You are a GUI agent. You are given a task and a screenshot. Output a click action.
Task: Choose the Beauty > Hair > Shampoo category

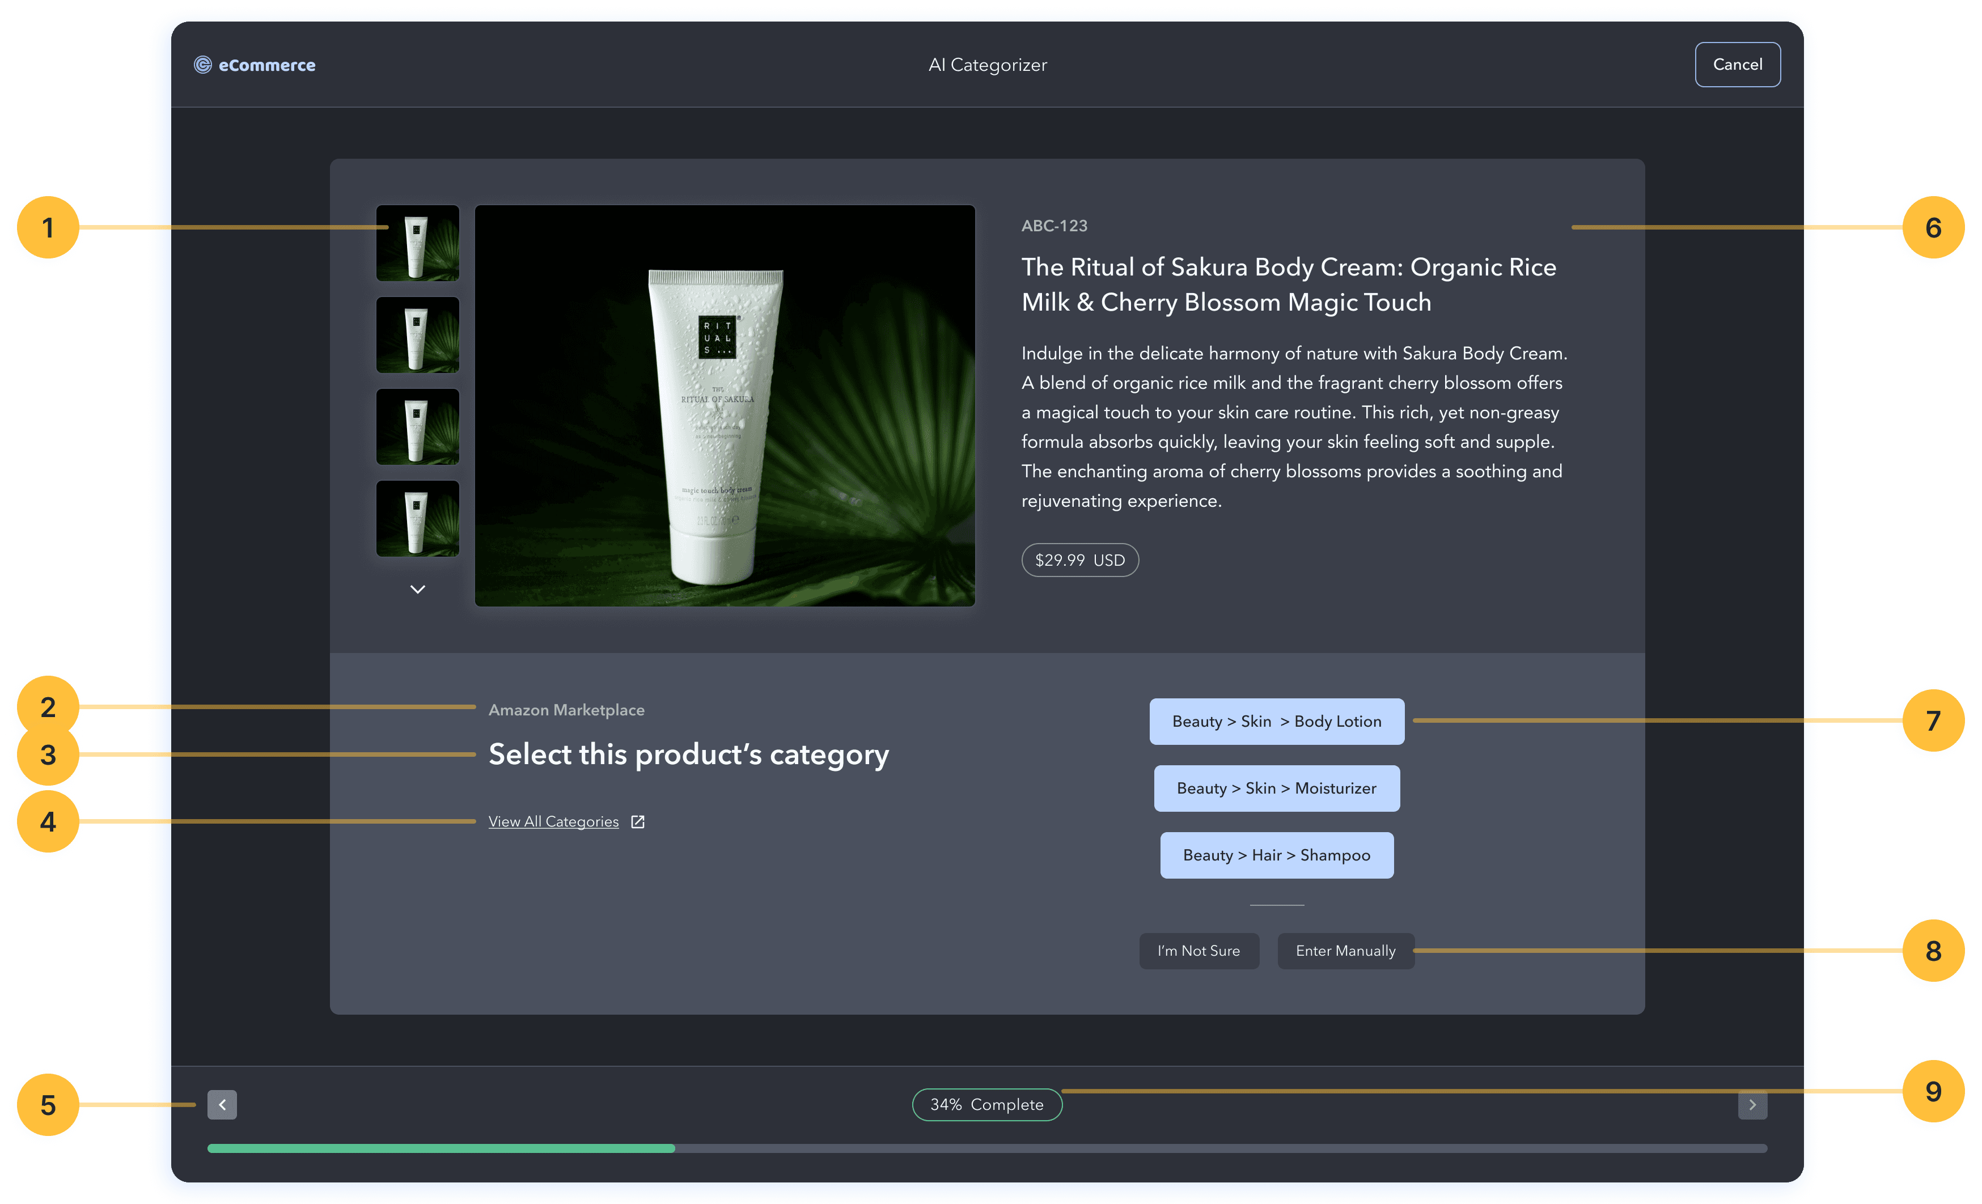(1277, 855)
